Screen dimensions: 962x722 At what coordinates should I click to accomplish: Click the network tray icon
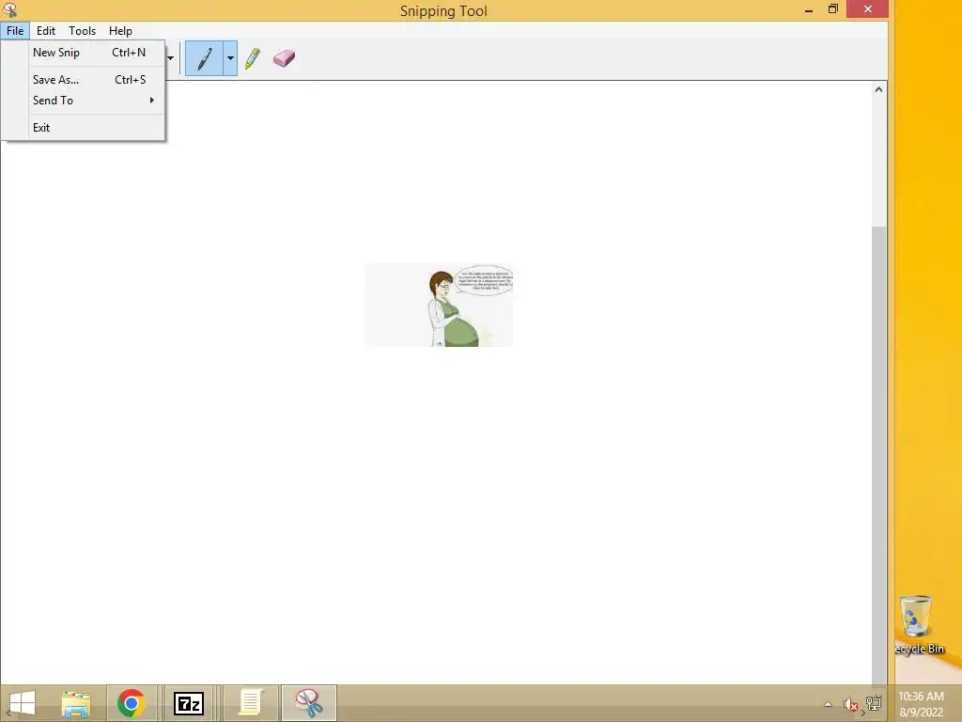click(x=873, y=703)
